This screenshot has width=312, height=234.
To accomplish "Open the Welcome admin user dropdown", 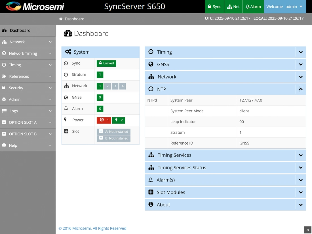I will [x=285, y=7].
